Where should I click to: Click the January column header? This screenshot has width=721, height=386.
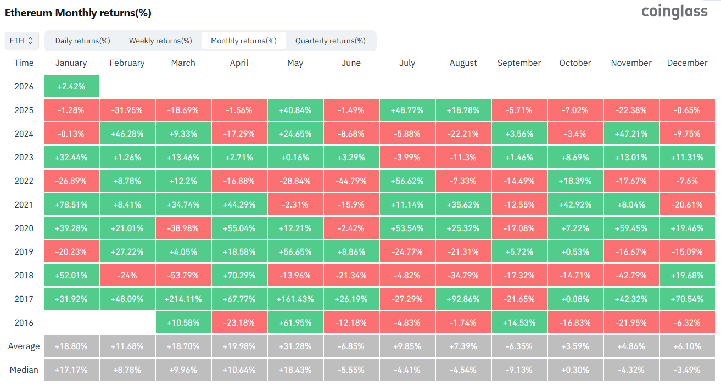(71, 63)
